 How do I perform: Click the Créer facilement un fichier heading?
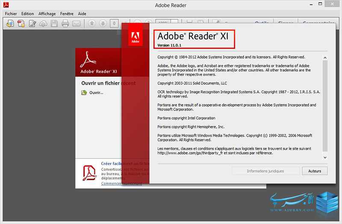[125, 164]
